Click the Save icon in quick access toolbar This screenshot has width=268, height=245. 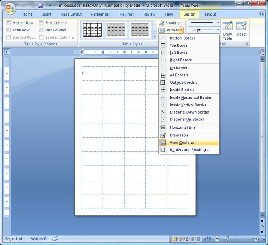pyautogui.click(x=40, y=6)
